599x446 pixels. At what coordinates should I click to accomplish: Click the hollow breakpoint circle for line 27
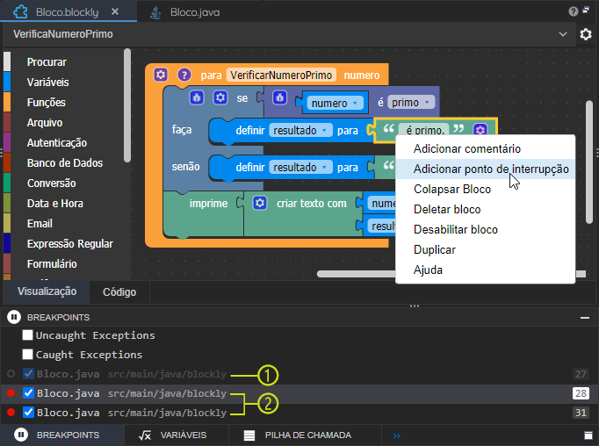click(x=11, y=374)
